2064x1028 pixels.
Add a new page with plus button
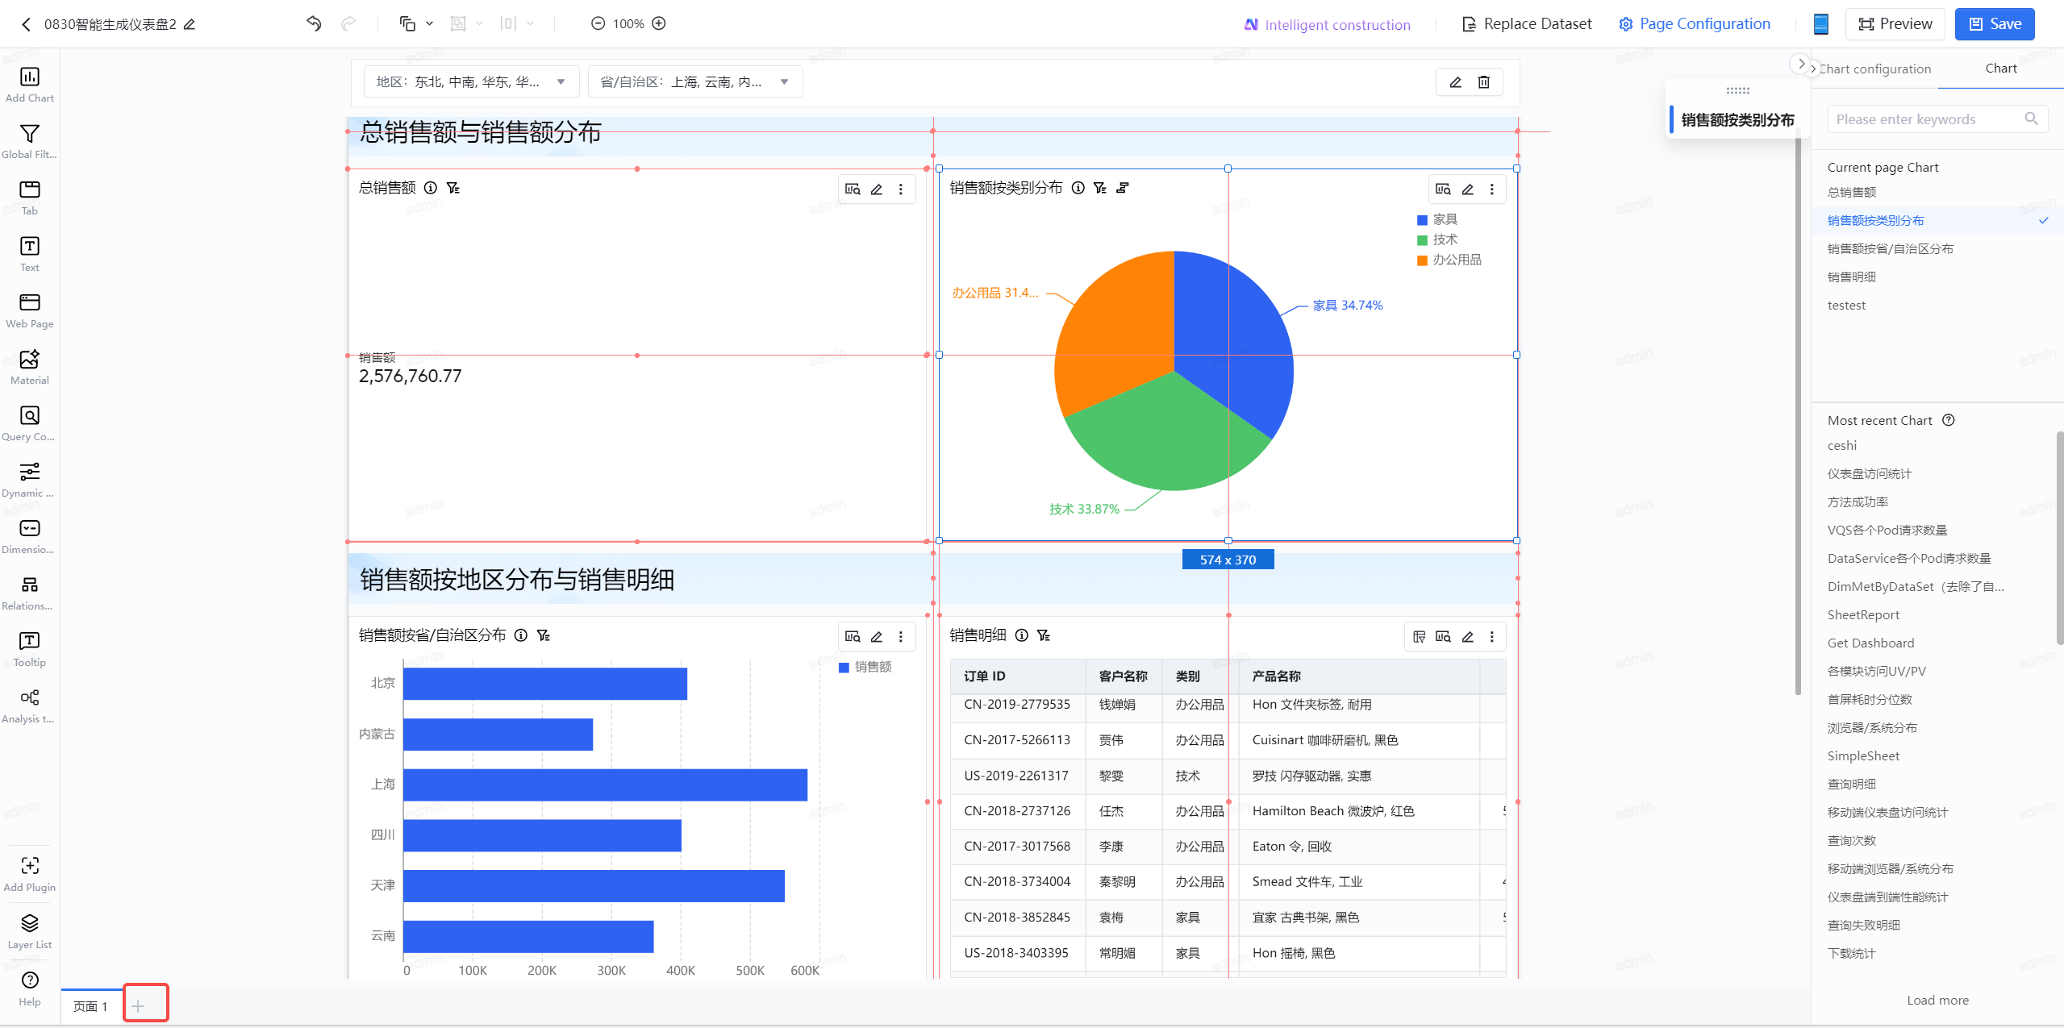point(138,1005)
